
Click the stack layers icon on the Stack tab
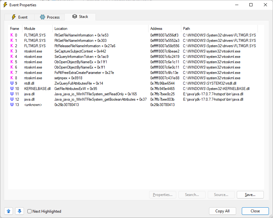click(74, 17)
